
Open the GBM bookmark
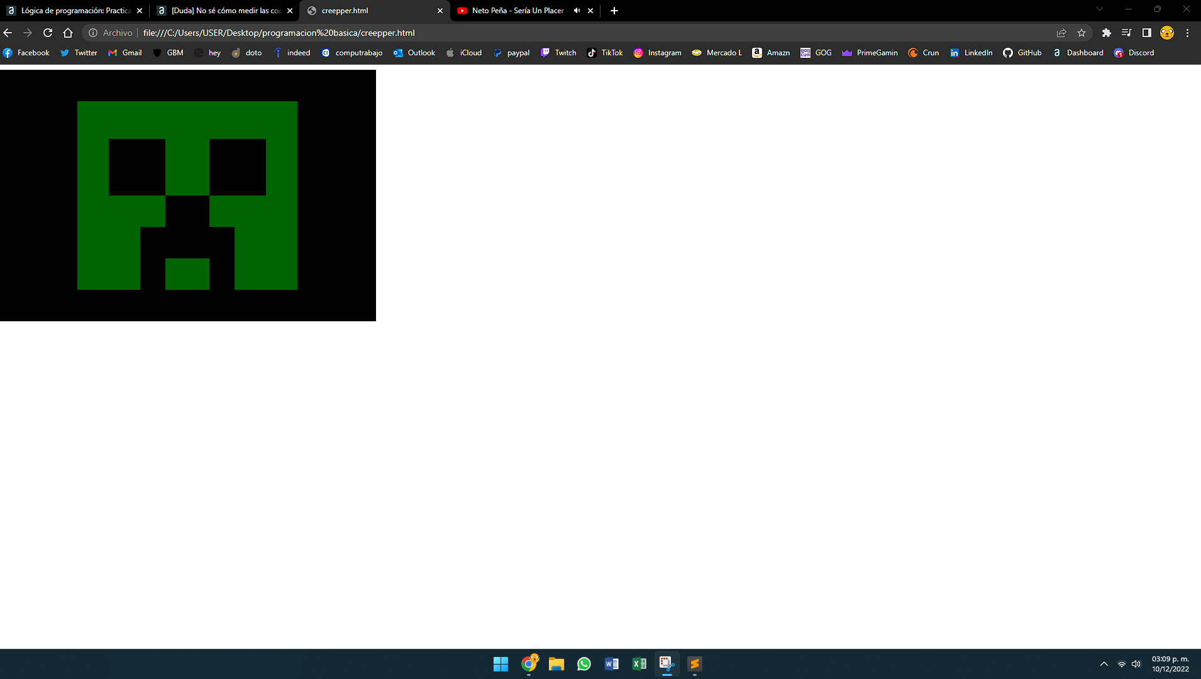168,53
